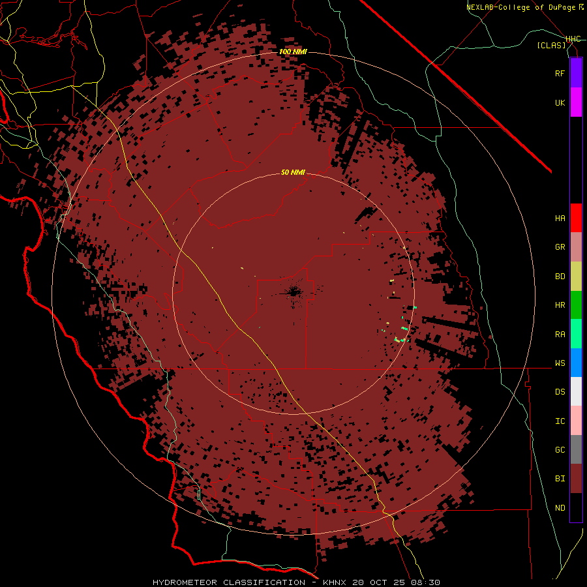Click the 50 NMI range ring label
This screenshot has height=587, width=587.
(293, 172)
